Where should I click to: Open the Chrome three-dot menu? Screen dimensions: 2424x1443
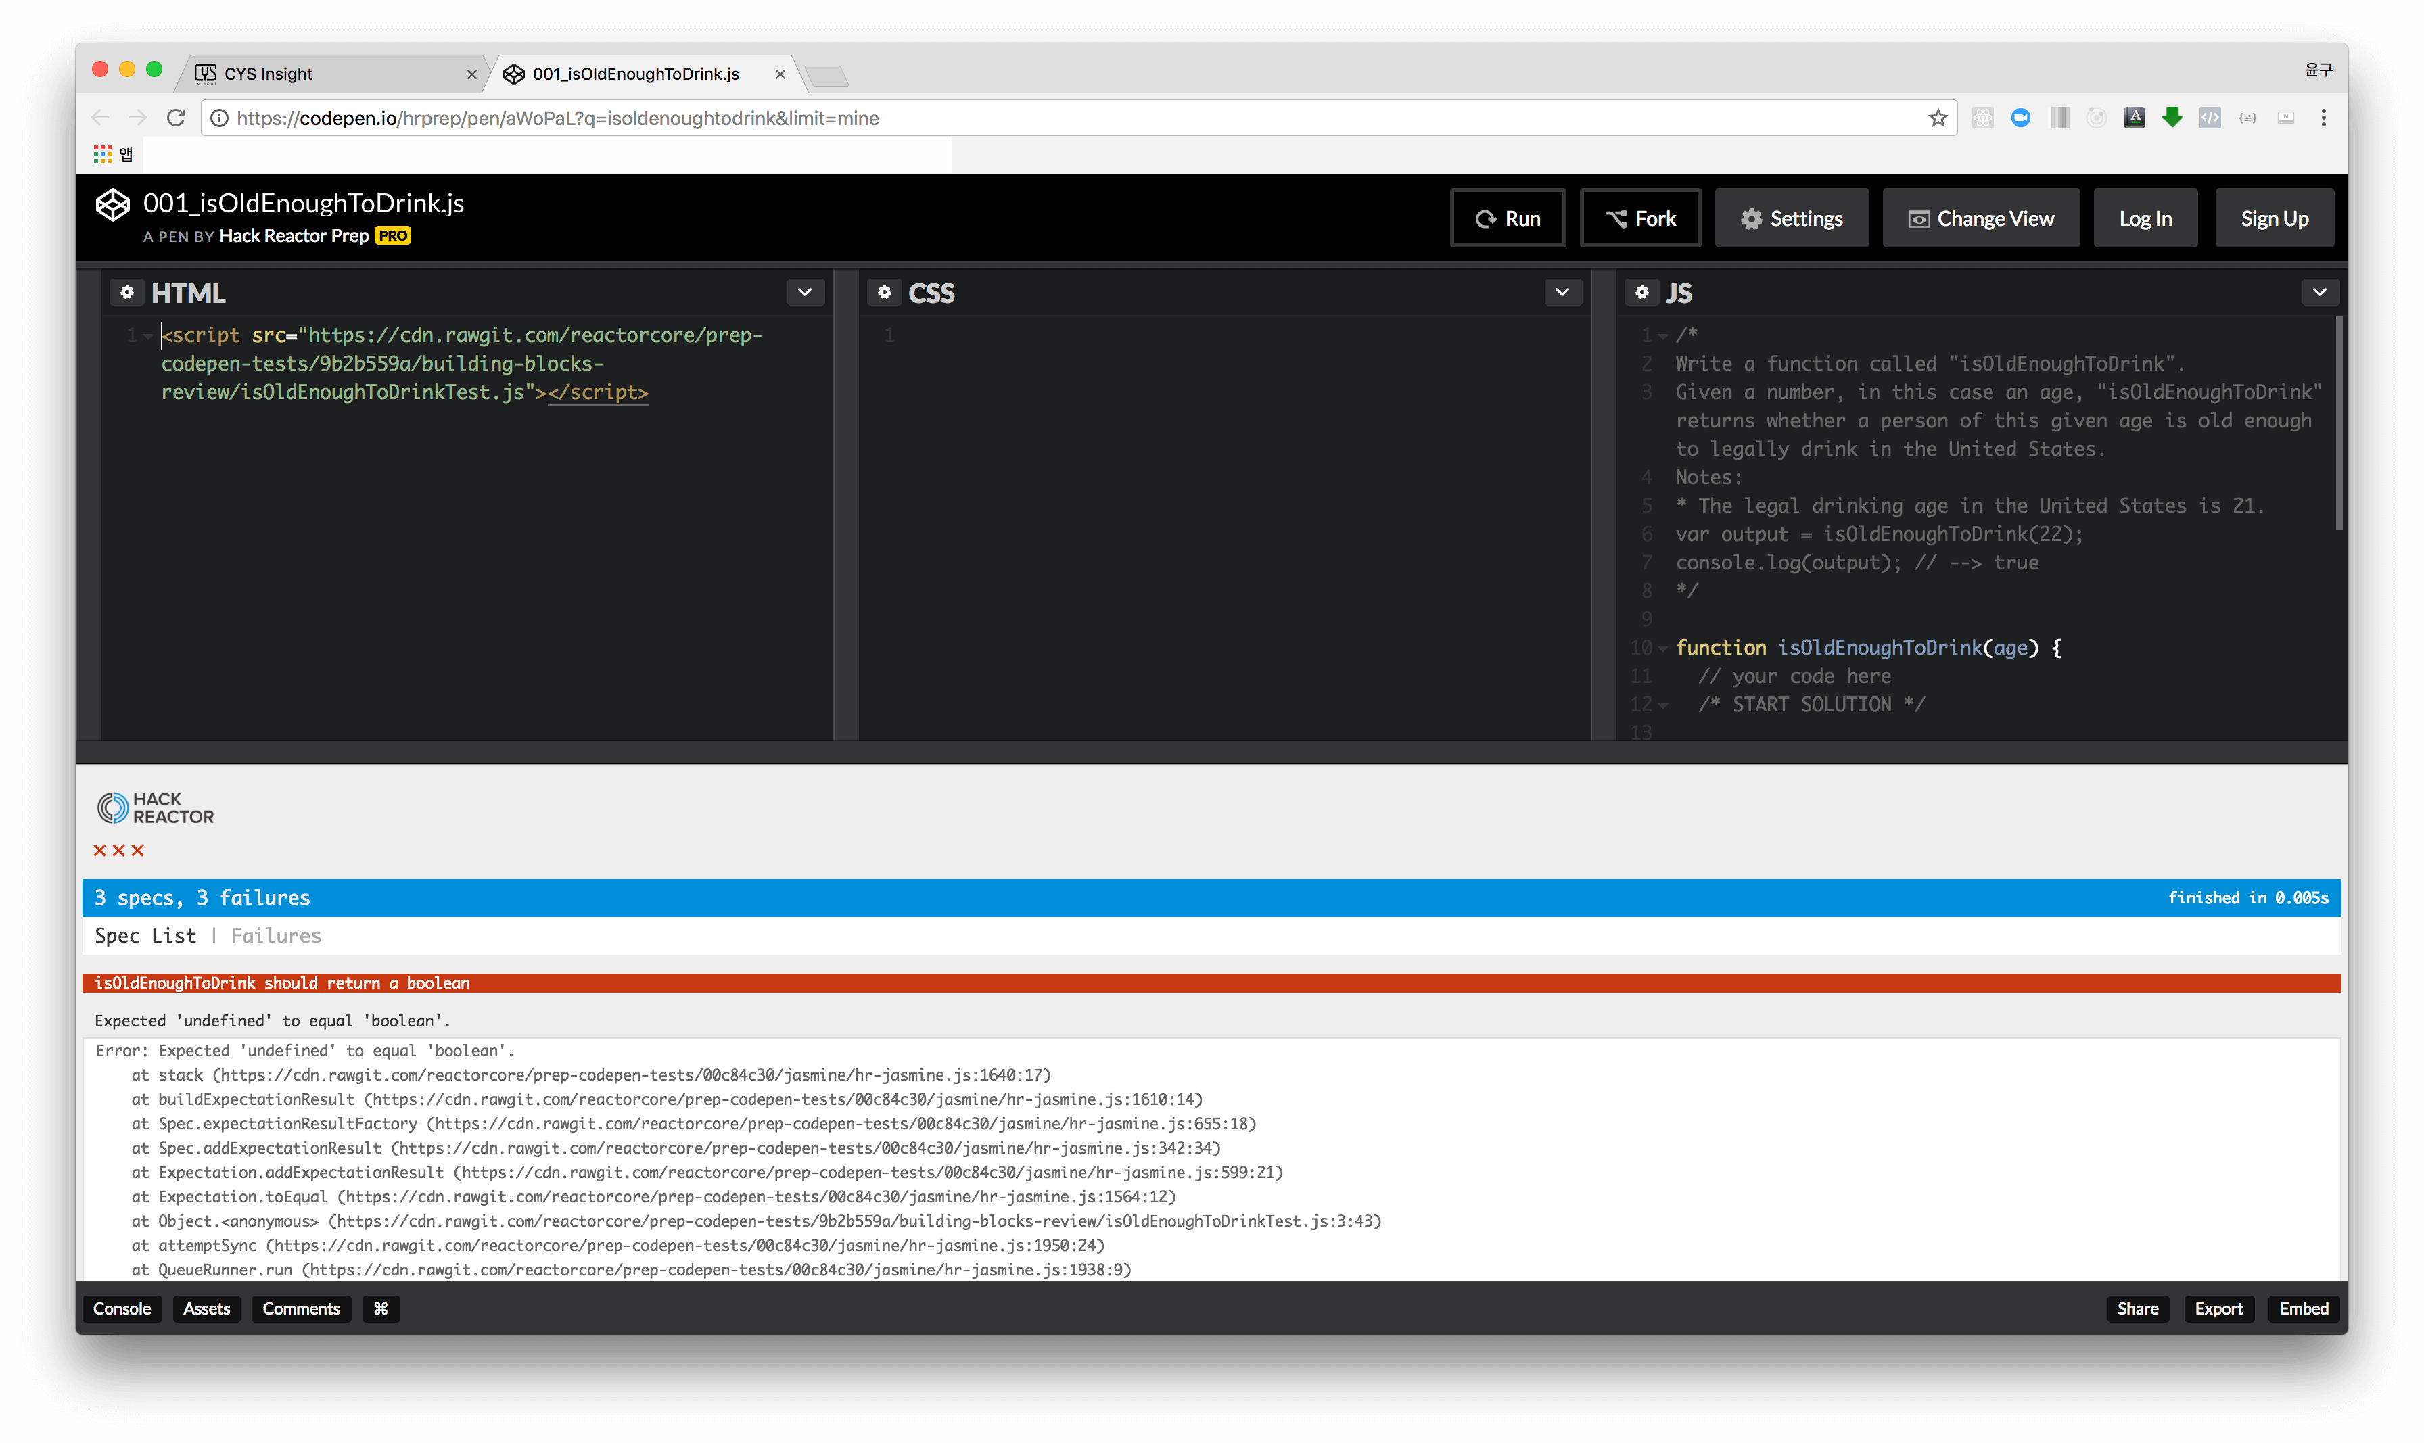[2324, 118]
